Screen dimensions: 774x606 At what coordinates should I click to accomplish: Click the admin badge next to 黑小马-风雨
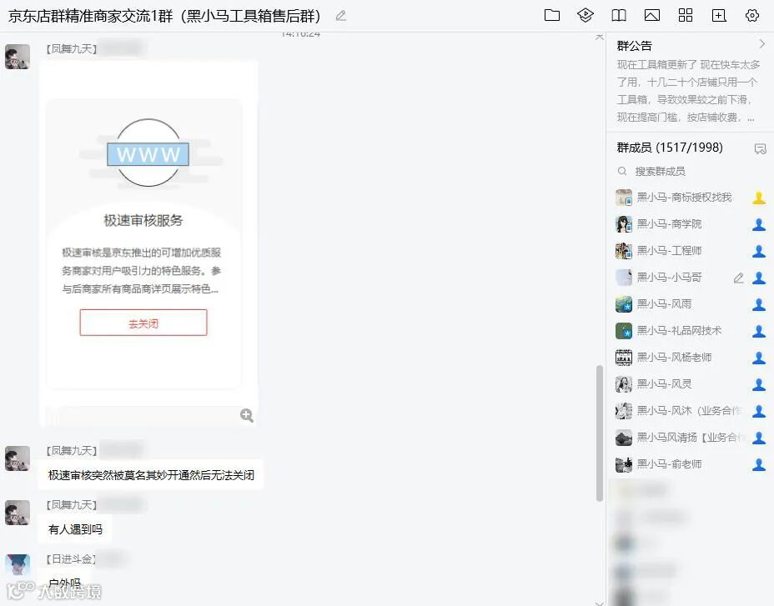click(759, 304)
